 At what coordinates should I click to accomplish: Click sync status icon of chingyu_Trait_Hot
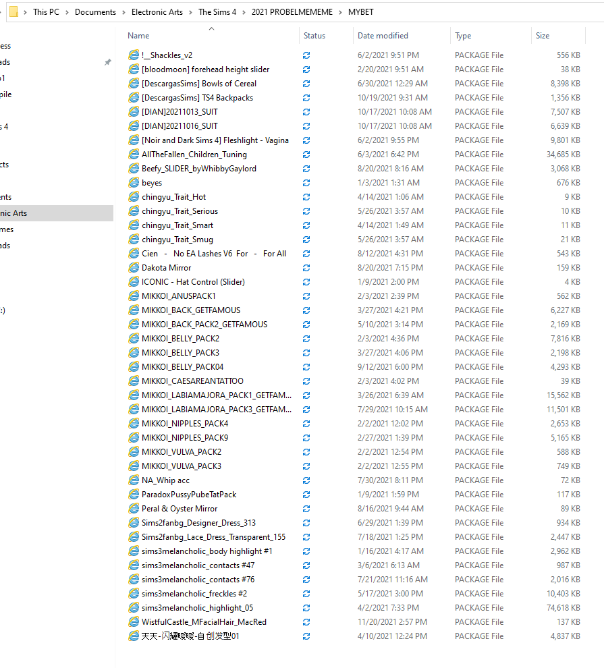(x=306, y=197)
